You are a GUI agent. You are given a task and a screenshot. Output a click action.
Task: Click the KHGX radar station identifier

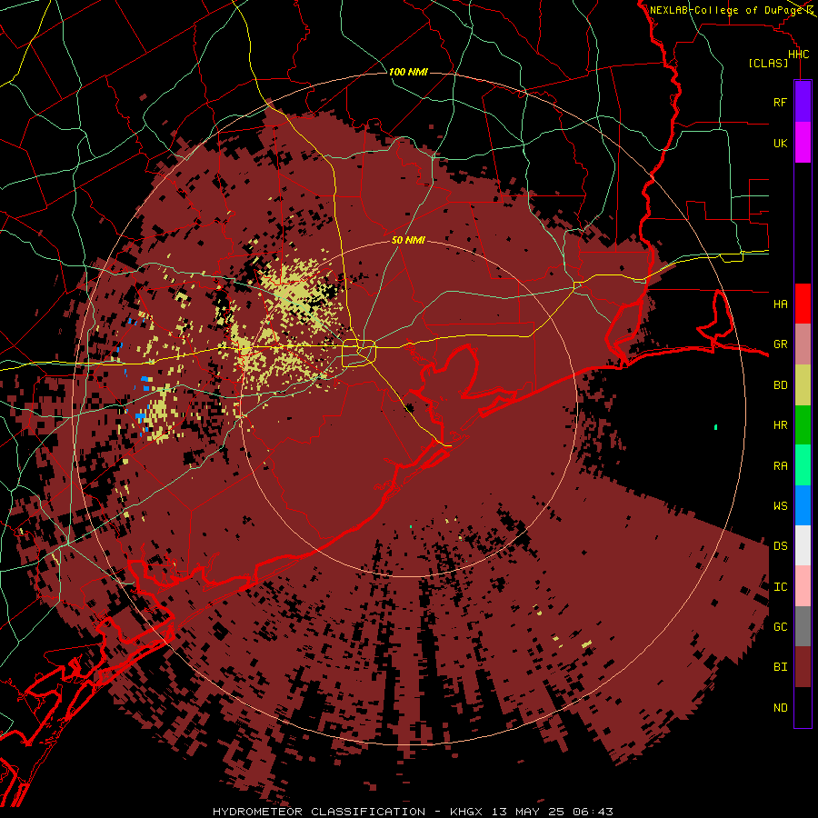(466, 812)
